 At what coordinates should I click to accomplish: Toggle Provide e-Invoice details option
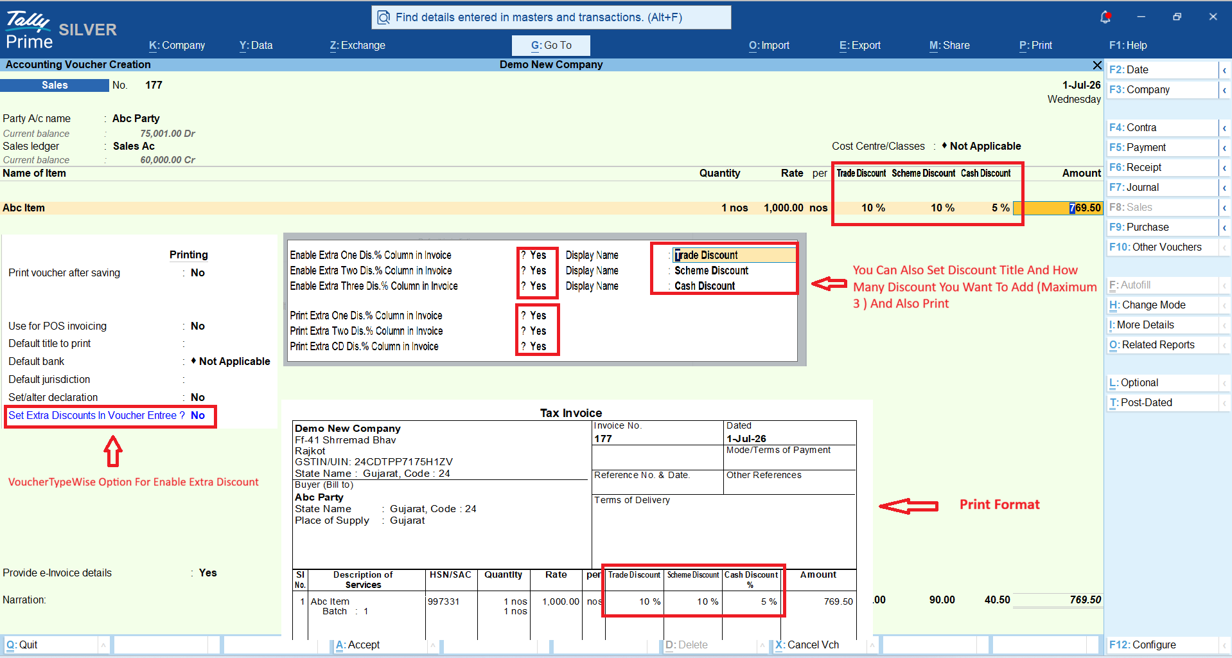coord(207,573)
